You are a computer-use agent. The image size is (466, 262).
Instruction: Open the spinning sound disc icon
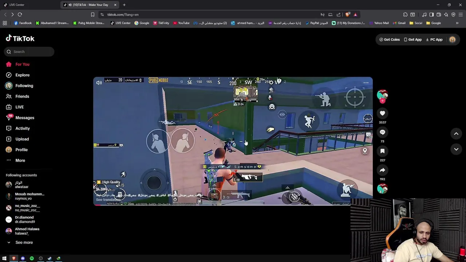382,188
